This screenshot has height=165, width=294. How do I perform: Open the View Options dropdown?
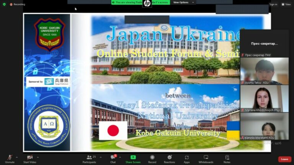[x=183, y=2]
